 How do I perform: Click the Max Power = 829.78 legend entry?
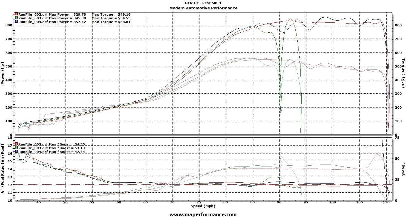coord(67,14)
